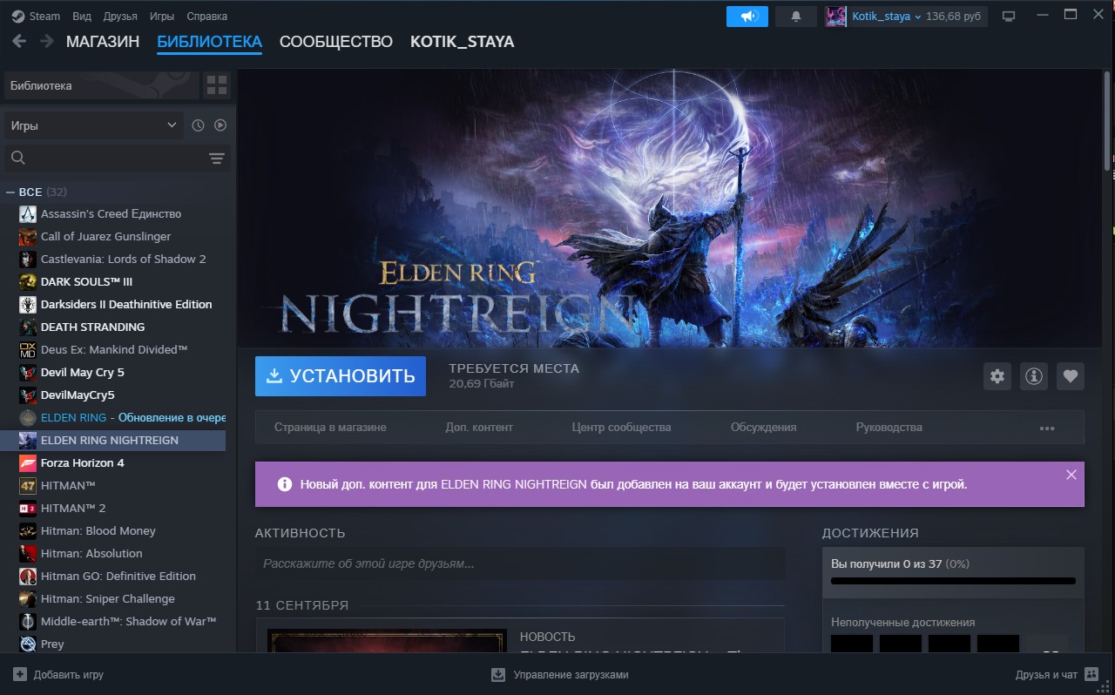Screen dimensions: 1115x695
Task: Open Страница в магазине link
Action: [x=330, y=428]
